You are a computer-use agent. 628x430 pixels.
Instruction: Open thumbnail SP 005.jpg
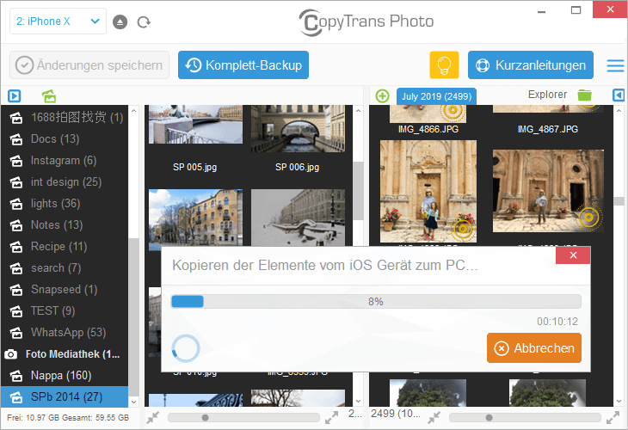(x=195, y=124)
